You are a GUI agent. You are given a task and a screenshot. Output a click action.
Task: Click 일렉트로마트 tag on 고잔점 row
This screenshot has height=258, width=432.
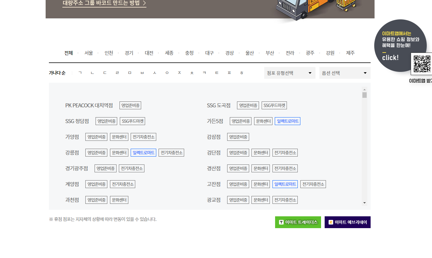click(x=285, y=184)
